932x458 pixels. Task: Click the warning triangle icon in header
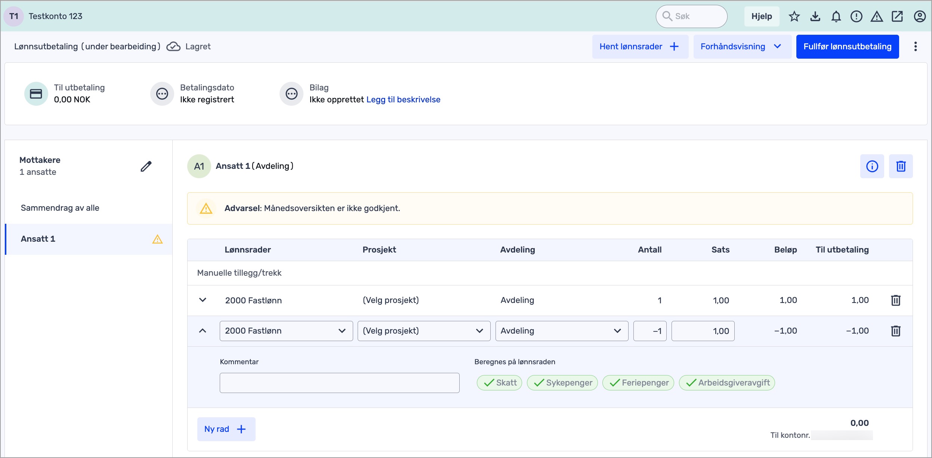pos(877,16)
